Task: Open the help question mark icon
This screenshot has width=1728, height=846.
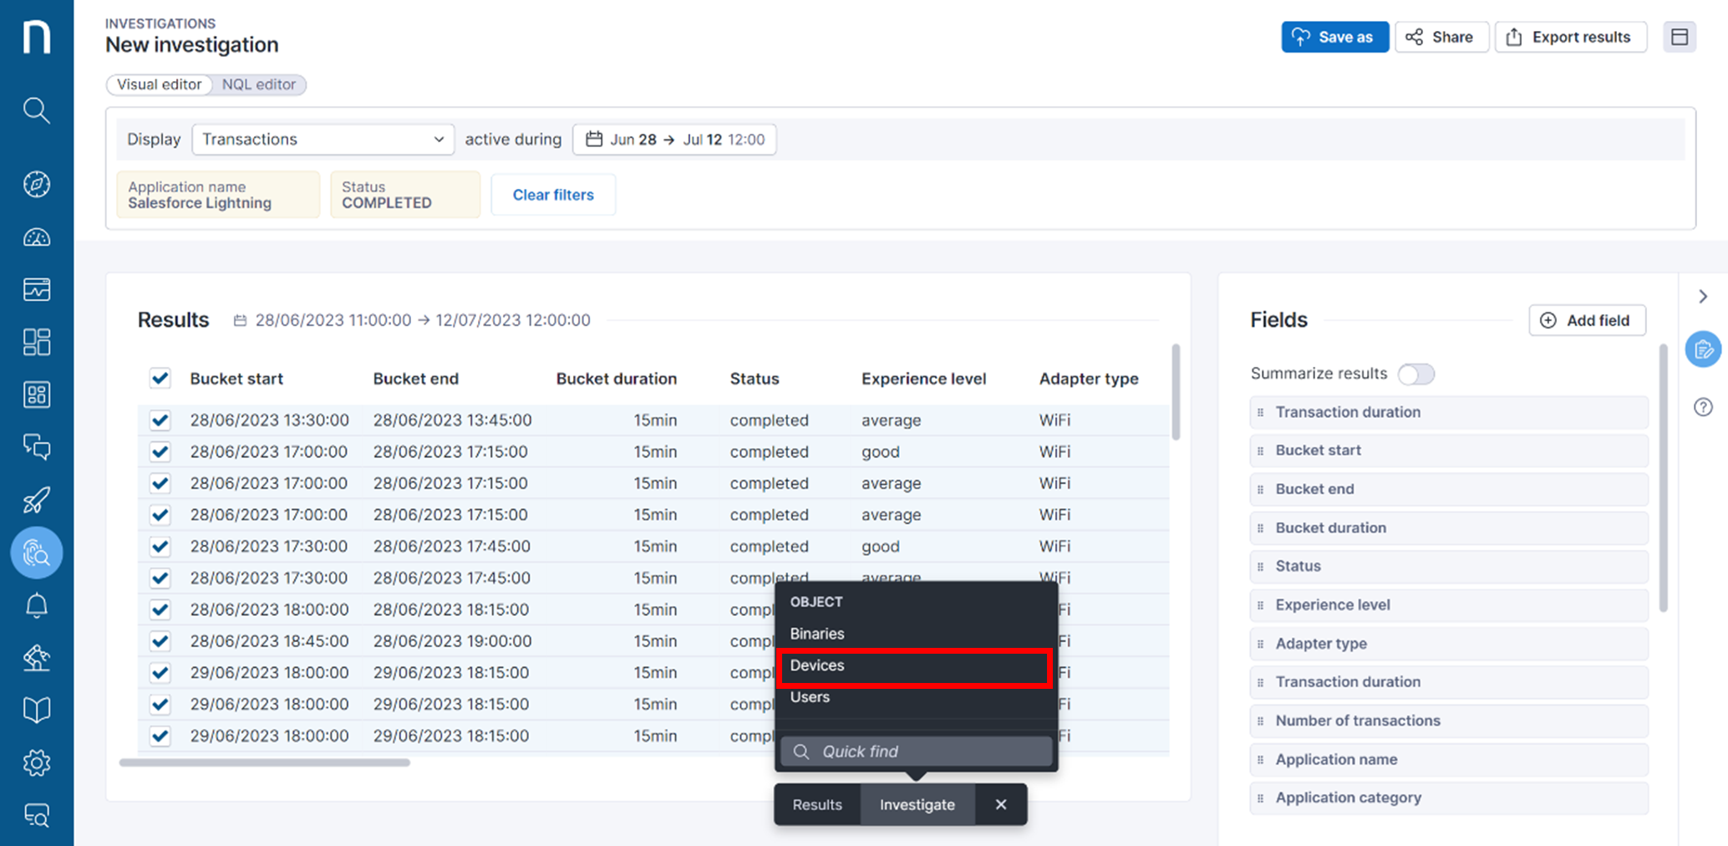Action: pos(1703,407)
